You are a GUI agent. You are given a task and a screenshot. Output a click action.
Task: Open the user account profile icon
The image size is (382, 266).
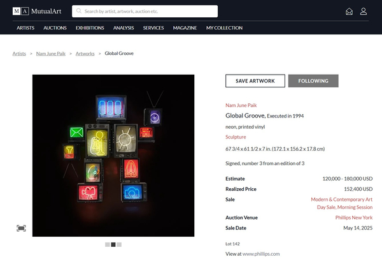point(364,11)
